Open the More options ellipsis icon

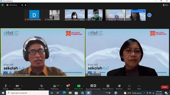[x=139, y=86]
